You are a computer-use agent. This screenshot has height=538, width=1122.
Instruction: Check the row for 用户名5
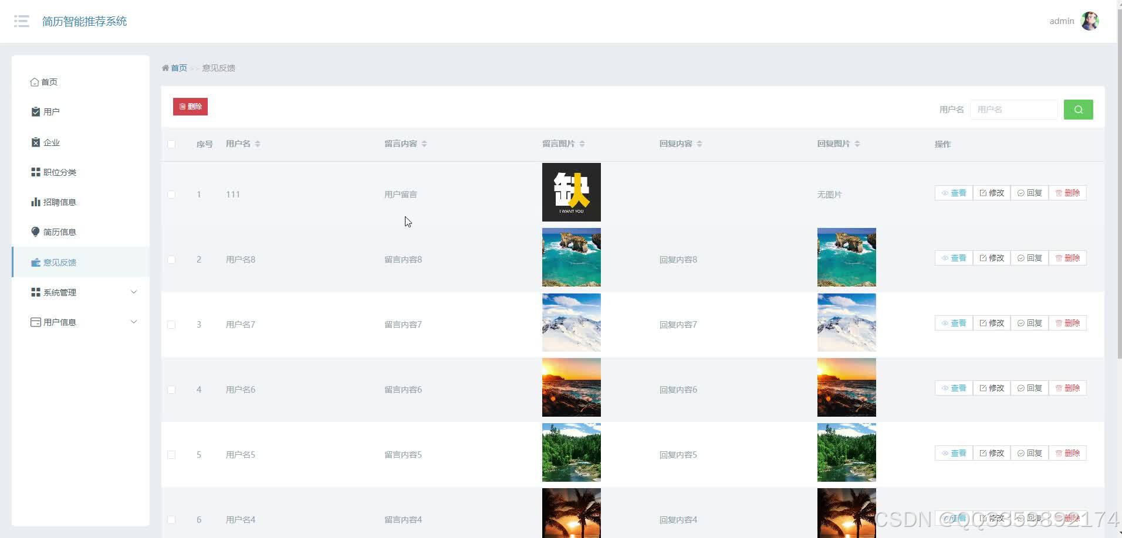pyautogui.click(x=171, y=455)
